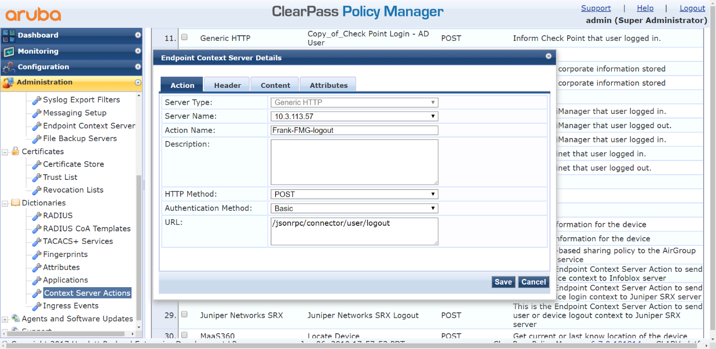Open Trust List in sidebar
This screenshot has height=349, width=716.
pos(60,177)
